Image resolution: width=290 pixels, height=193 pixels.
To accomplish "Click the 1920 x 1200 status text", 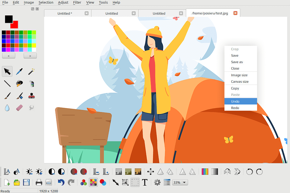I will pyautogui.click(x=48, y=191).
